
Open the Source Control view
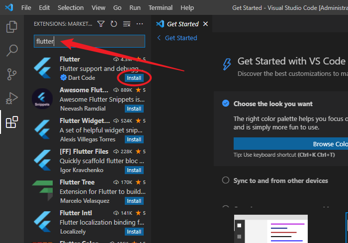[x=12, y=74]
